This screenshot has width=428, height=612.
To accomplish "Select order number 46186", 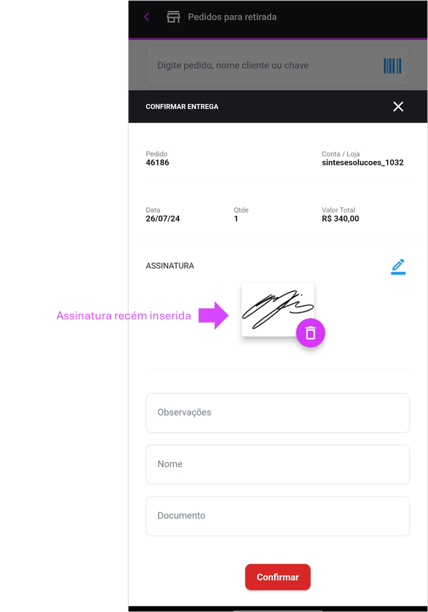I will click(158, 163).
